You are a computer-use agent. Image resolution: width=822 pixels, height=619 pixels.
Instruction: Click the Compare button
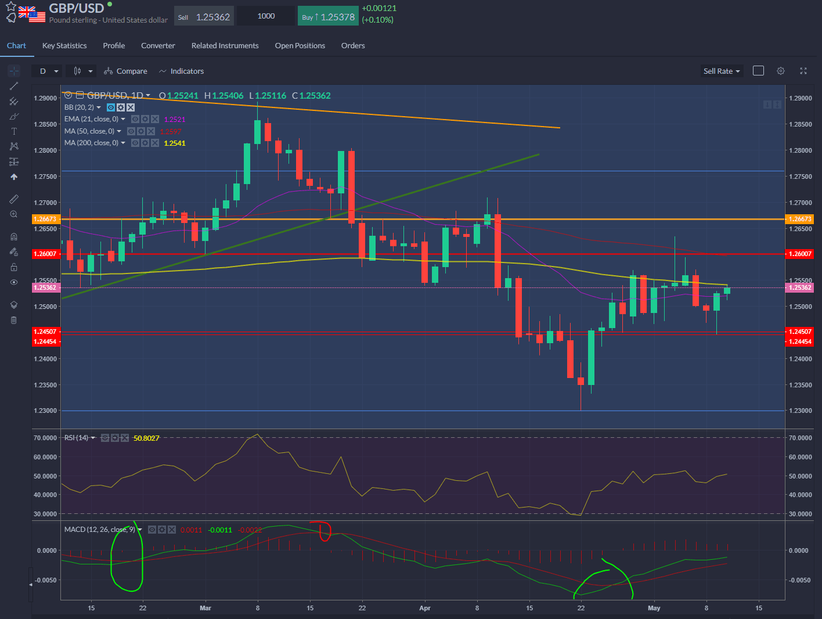click(125, 71)
